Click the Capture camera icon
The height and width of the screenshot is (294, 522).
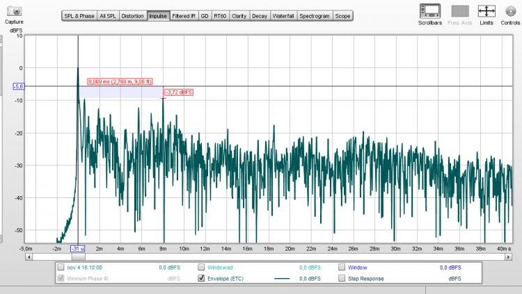point(15,10)
